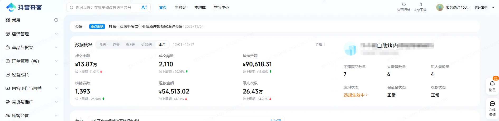Click the 核销金额 ¥90,618.31 value
Viewport: 499px width, 121px height.
pyautogui.click(x=257, y=64)
